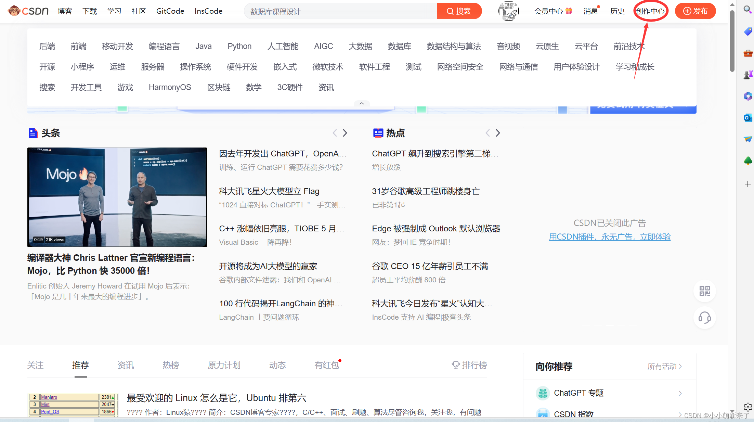Open customer service headset button

tap(704, 318)
